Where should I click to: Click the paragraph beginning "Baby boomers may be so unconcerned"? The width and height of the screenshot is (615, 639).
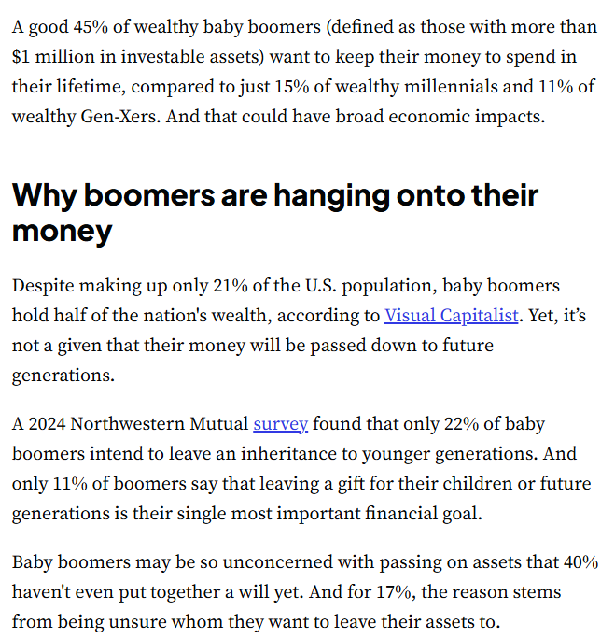pos(305,591)
